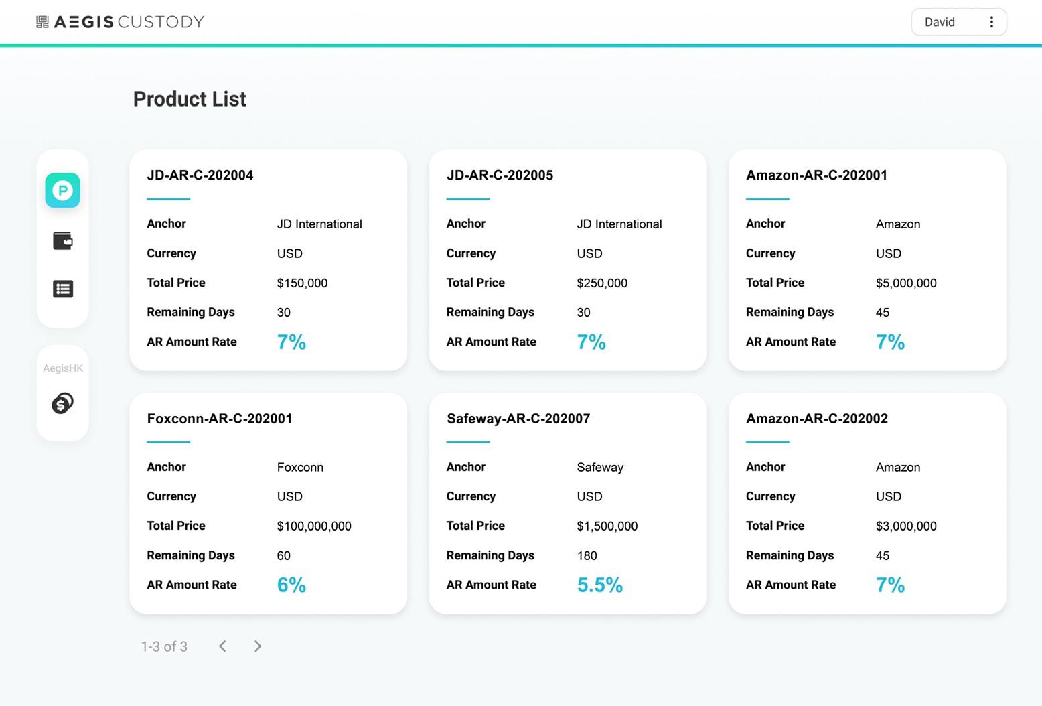Click the 30 remaining days on JD-AR-C-202005 card
The width and height of the screenshot is (1042, 706).
click(x=584, y=313)
